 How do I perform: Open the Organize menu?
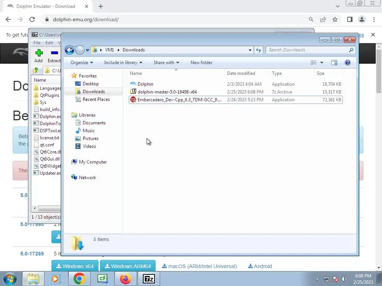[x=82, y=63]
